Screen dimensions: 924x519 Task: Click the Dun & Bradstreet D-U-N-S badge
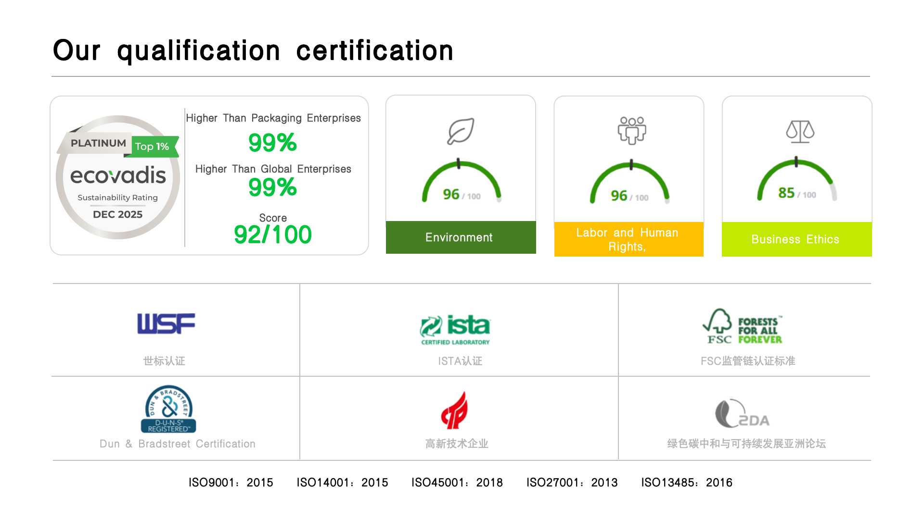point(168,409)
